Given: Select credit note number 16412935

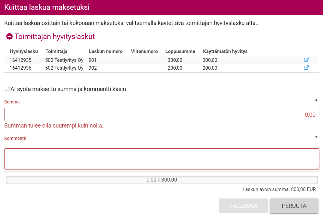Looking at the screenshot, I should point(20,60).
